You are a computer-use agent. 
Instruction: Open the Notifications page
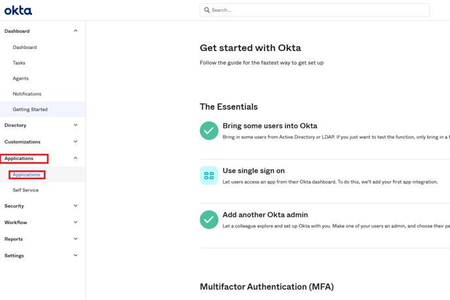27,94
